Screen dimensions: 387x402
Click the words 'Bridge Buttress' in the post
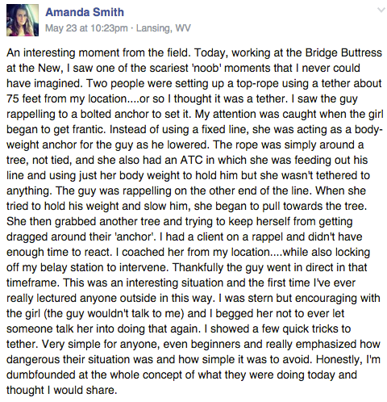[x=343, y=52]
